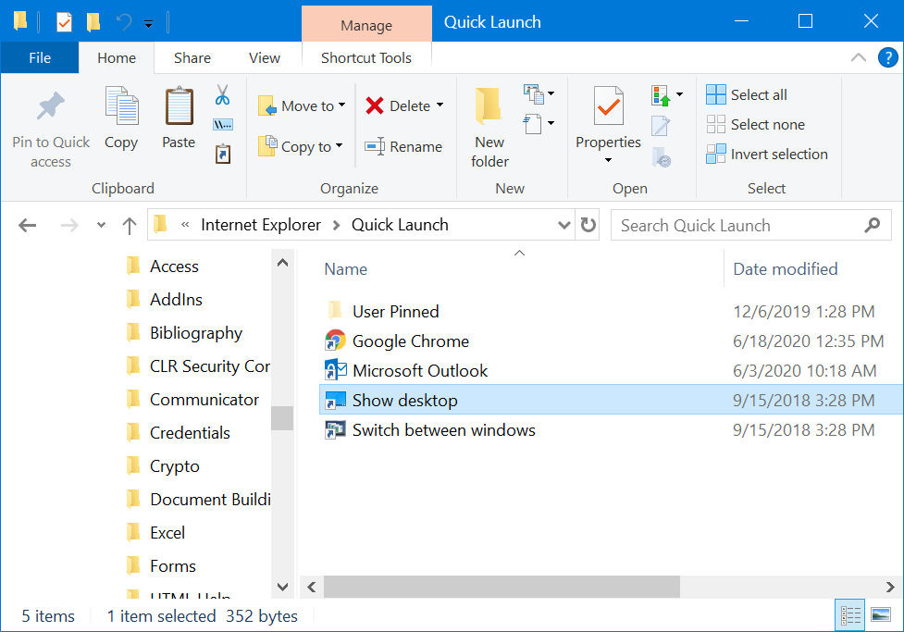
Task: Click the horizontal scrollbar thumb
Action: click(501, 587)
